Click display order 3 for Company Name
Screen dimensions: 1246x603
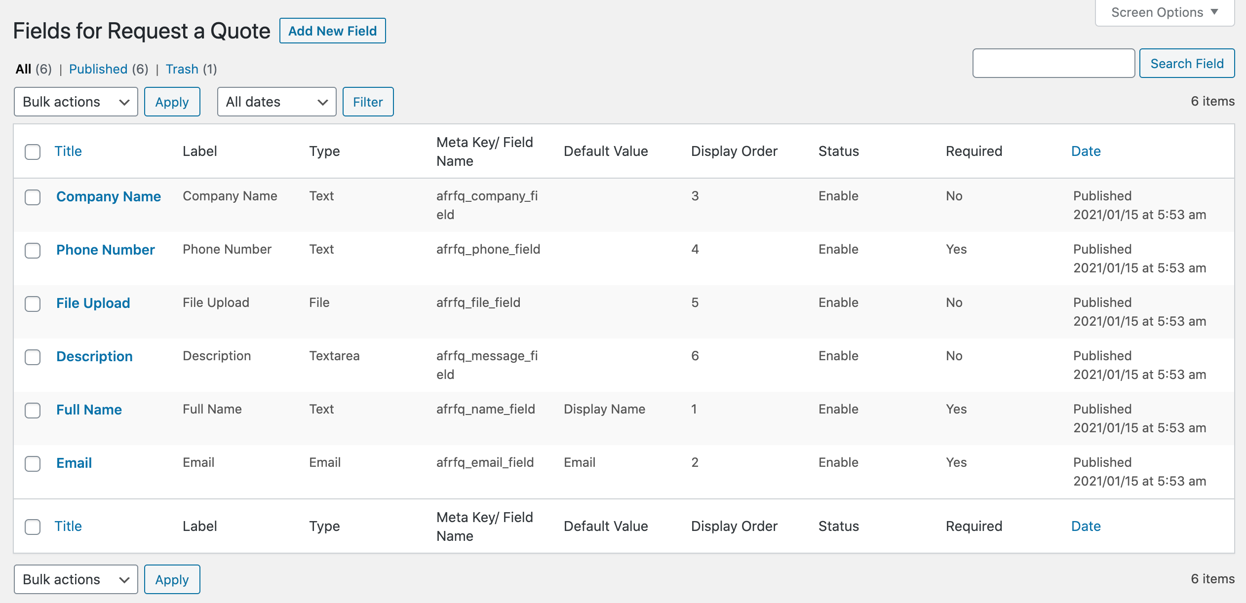click(695, 196)
